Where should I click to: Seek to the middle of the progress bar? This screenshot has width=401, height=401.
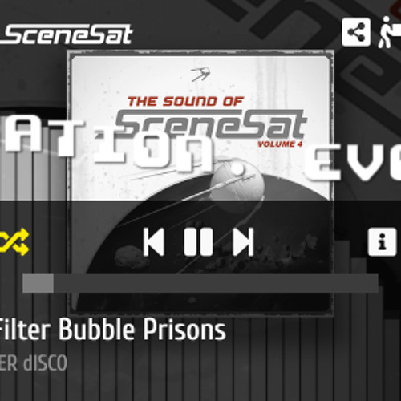pos(200,283)
